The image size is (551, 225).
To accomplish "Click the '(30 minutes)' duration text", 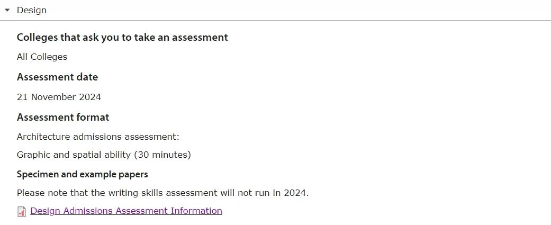I will coord(162,155).
